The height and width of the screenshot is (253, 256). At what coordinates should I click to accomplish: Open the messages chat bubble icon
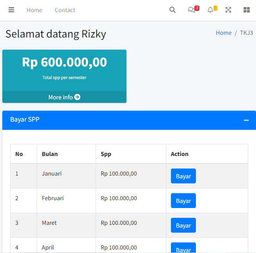click(192, 10)
